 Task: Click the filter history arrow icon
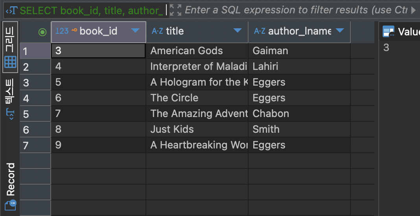(413, 10)
